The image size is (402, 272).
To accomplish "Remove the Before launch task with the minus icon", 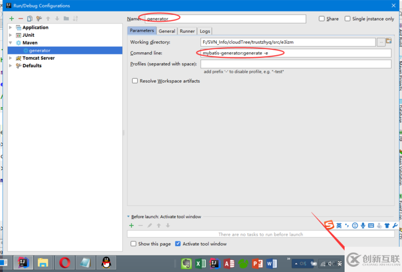I will pyautogui.click(x=141, y=226).
